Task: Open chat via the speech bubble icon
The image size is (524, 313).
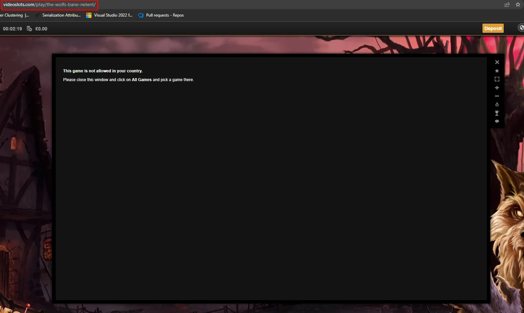Action: tap(497, 121)
